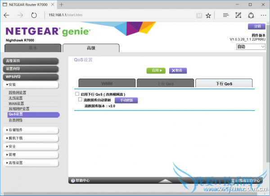The image size is (270, 196).
Task: Select QoS设置 in sidebar
Action: (34, 115)
